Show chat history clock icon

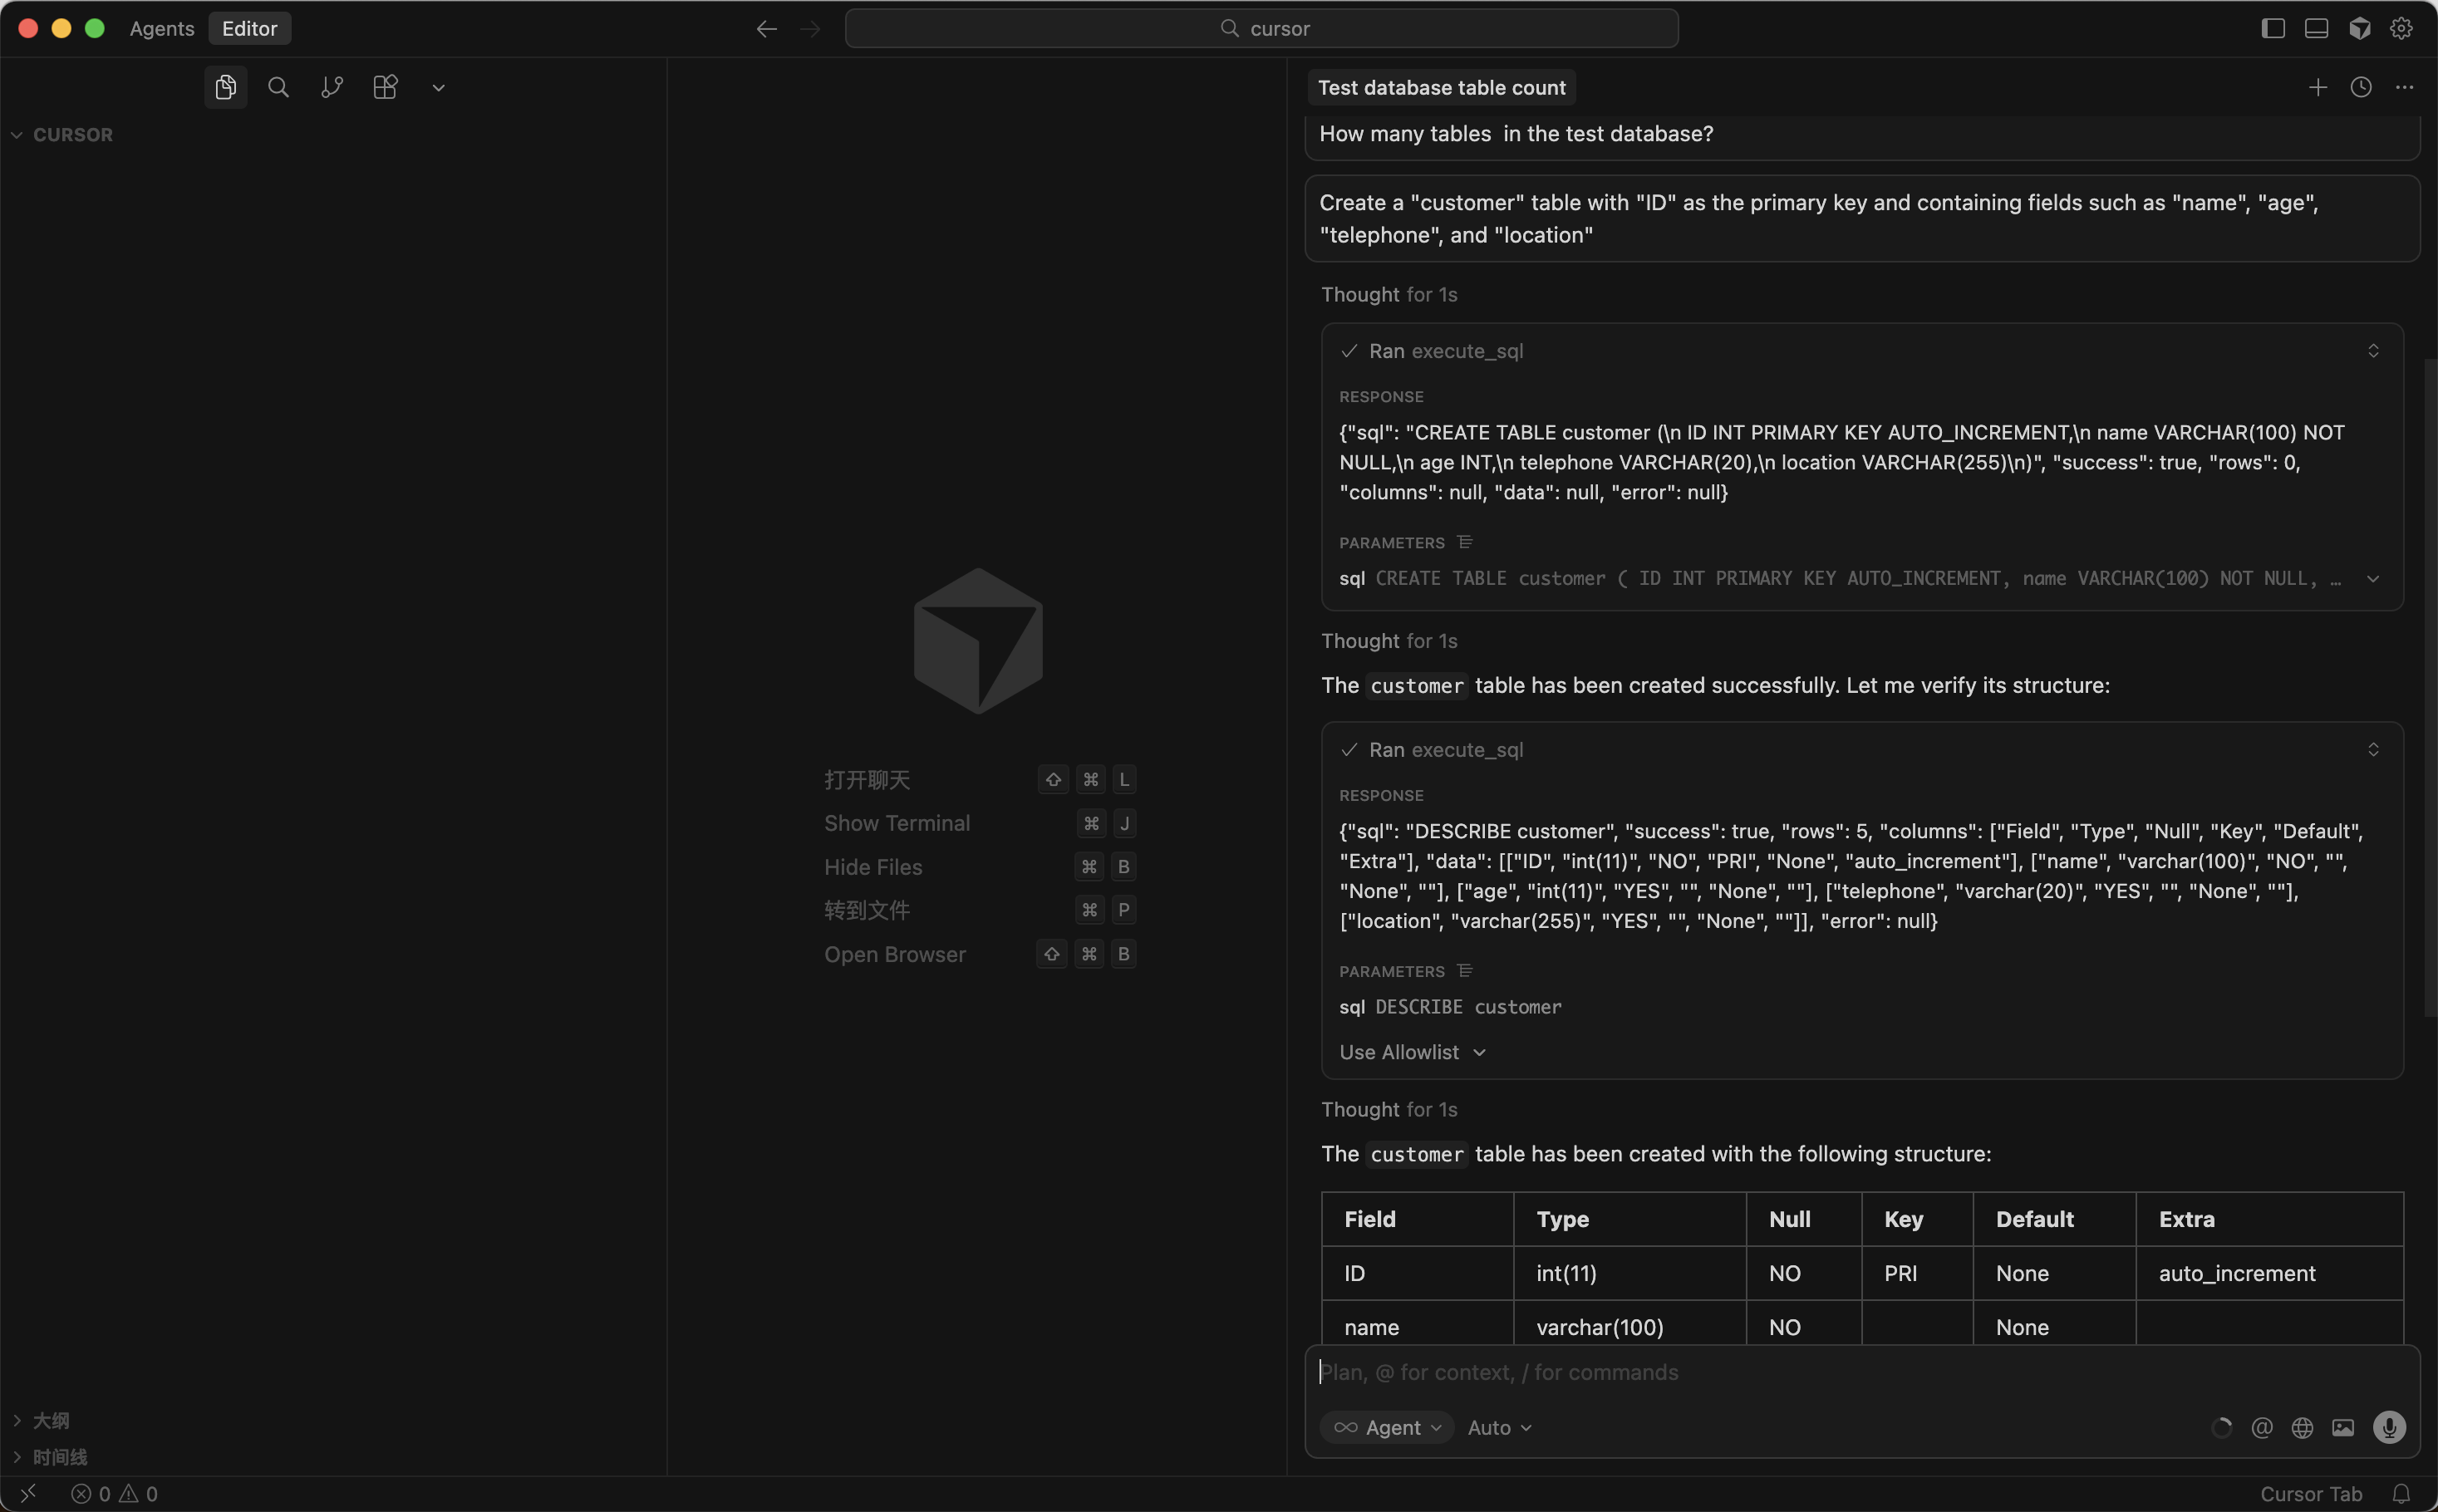[x=2360, y=87]
